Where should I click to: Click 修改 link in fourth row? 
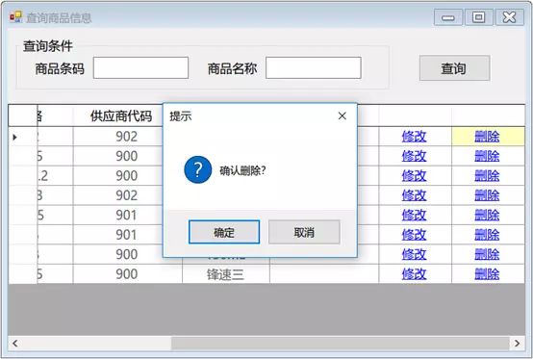[x=414, y=195]
